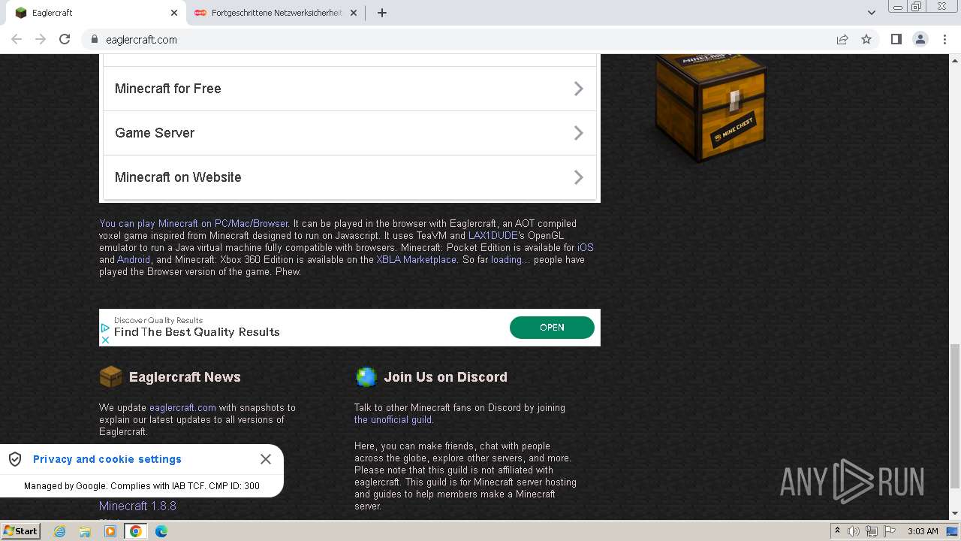
Task: Click the green OPEN ad button
Action: tap(552, 328)
